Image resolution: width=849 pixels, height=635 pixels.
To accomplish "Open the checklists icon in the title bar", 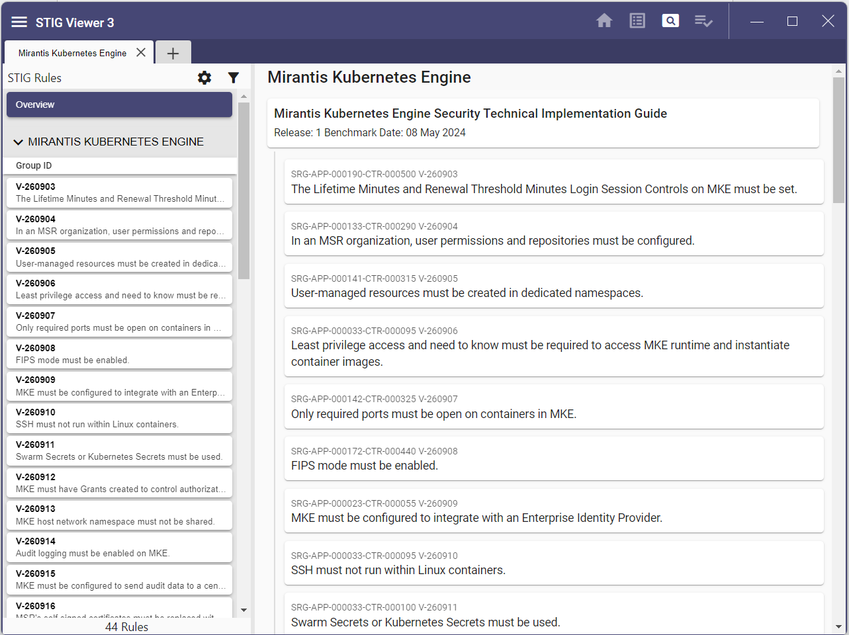I will (x=703, y=21).
